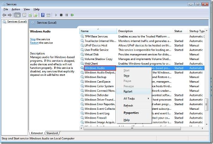Viewport: 213px width, 144px height.
Task: Click the gear icon beside UPnP Device Host
Action: point(82,45)
